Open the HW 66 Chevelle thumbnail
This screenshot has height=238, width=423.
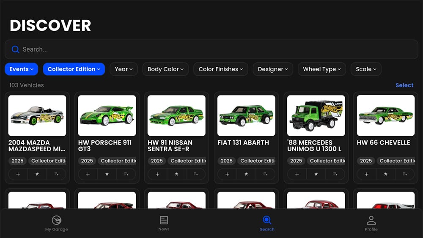(x=385, y=115)
